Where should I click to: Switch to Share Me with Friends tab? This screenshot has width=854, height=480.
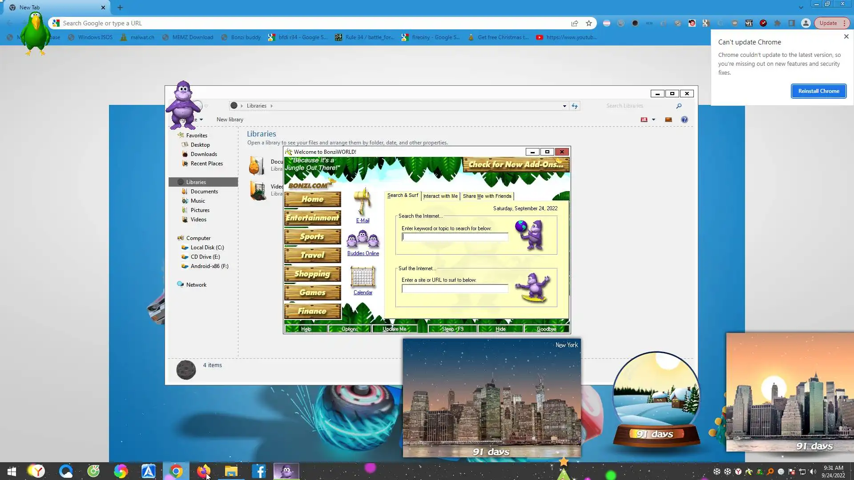(487, 196)
